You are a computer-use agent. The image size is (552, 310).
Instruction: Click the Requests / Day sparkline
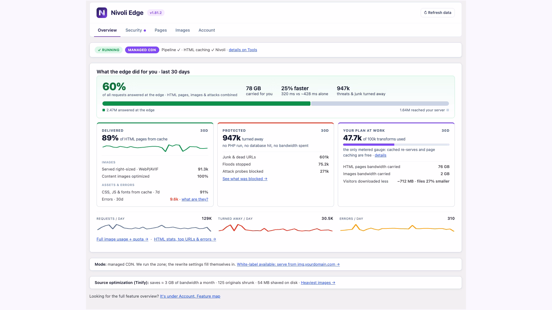pyautogui.click(x=154, y=228)
